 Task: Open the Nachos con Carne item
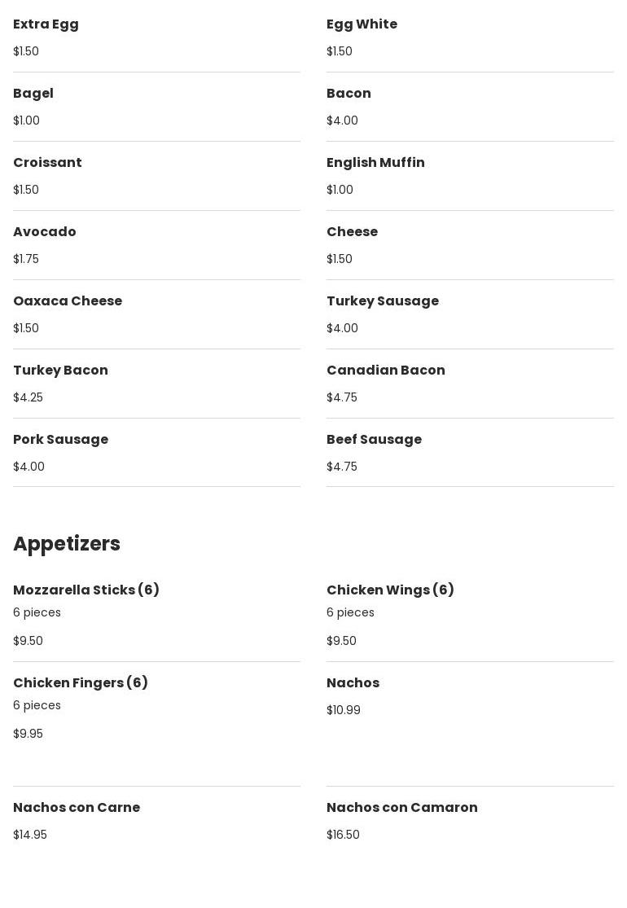77,808
